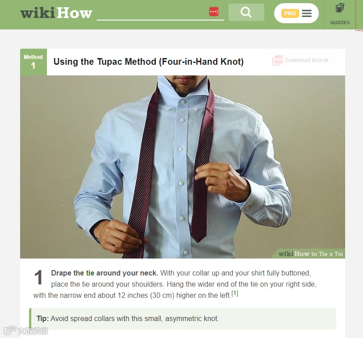Click the large step number 1
The height and width of the screenshot is (338, 363).
38,277
